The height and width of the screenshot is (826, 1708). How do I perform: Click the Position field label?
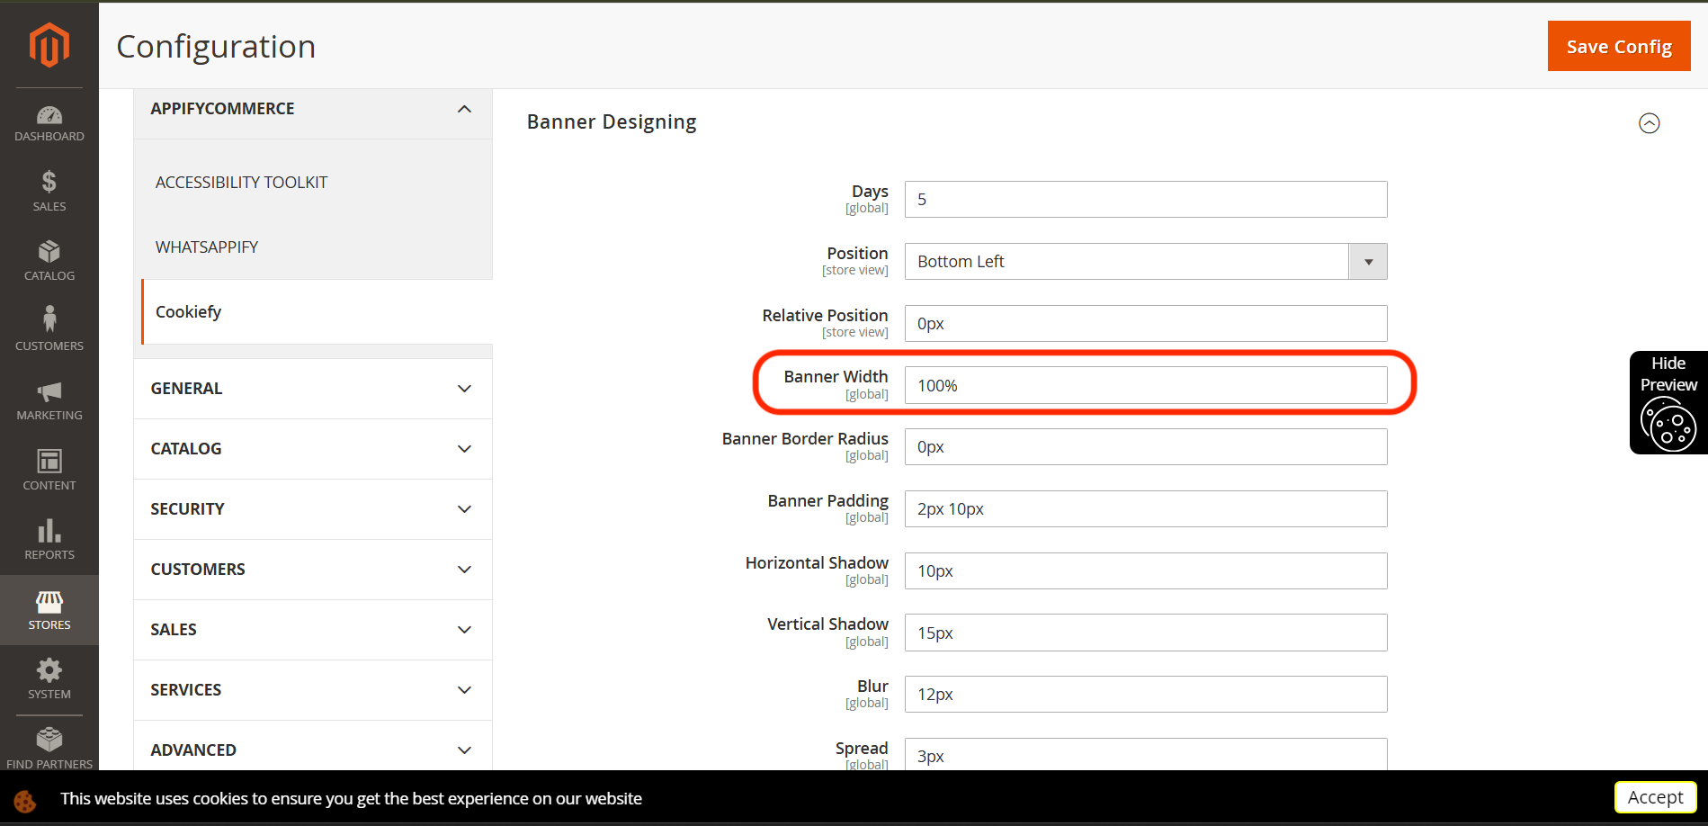pos(857,254)
